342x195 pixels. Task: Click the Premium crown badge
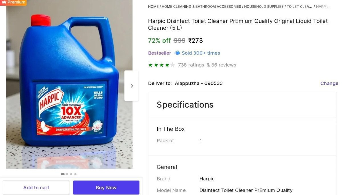pos(13,3)
